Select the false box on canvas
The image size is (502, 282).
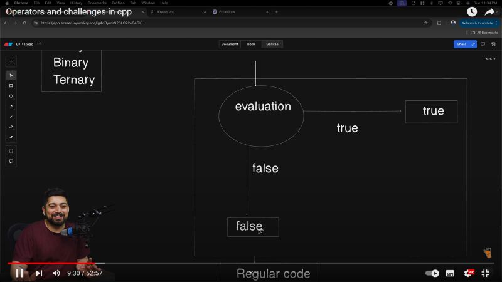point(253,227)
